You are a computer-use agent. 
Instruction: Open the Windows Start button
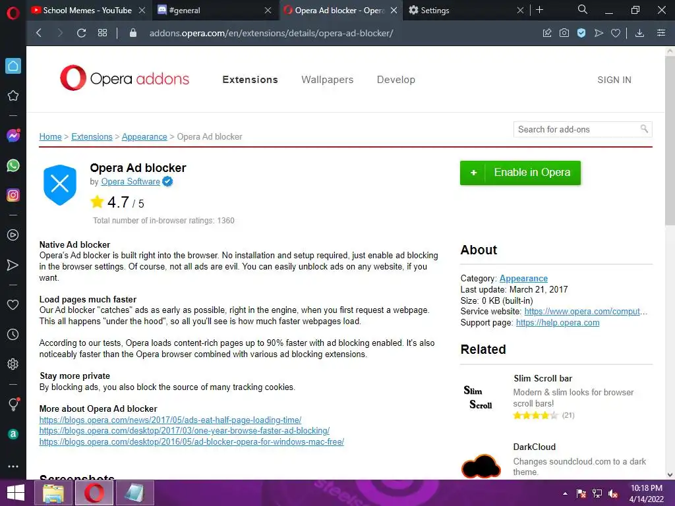pyautogui.click(x=16, y=493)
